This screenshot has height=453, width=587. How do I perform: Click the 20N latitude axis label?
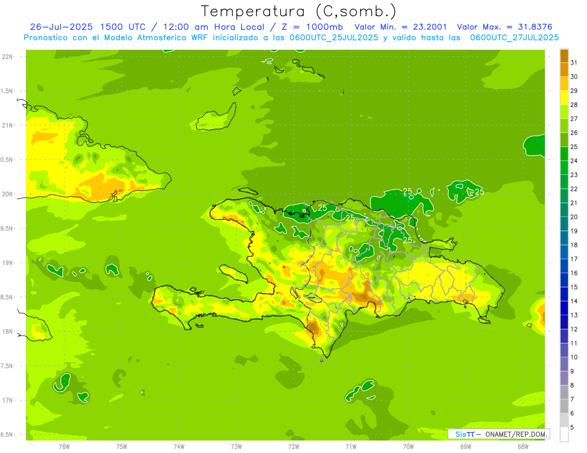[x=7, y=194]
